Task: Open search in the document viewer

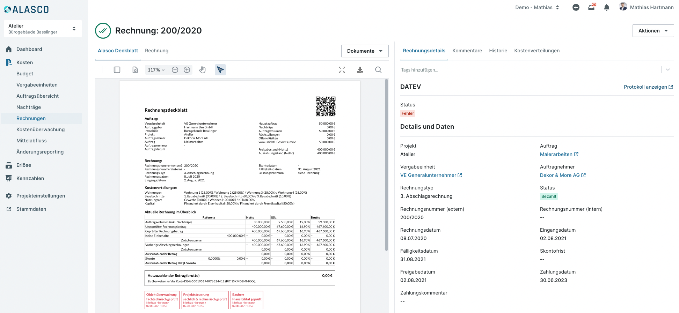Action: click(378, 70)
